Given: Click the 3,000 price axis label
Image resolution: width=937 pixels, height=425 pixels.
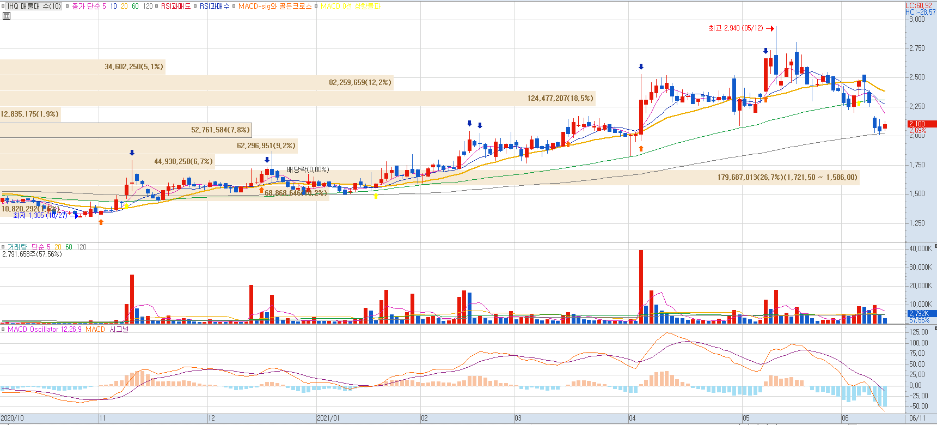Looking at the screenshot, I should [x=917, y=20].
